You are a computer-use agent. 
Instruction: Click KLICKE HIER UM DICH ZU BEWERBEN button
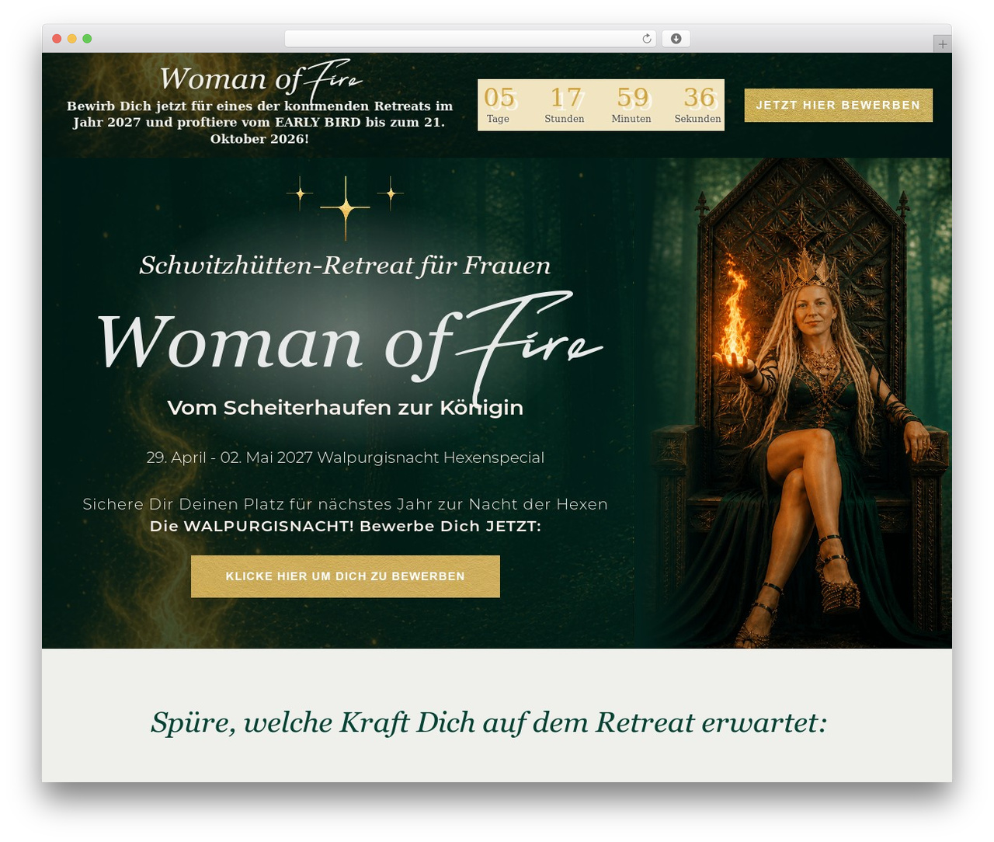346,576
